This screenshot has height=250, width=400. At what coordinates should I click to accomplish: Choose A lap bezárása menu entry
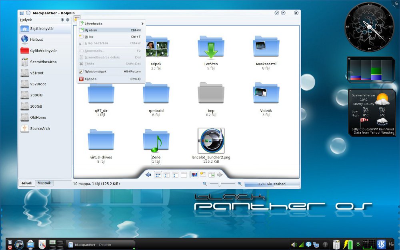(x=111, y=43)
